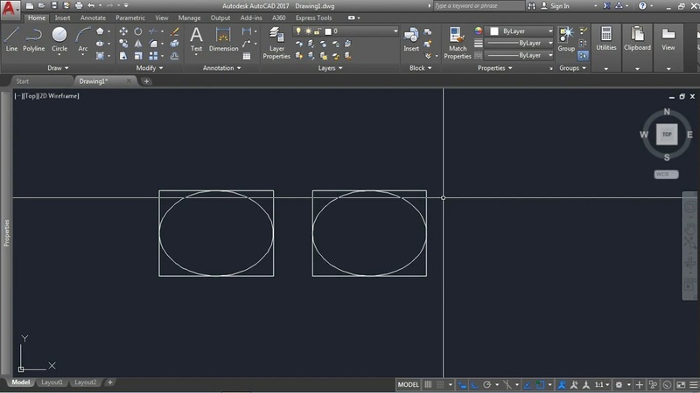The width and height of the screenshot is (700, 393).
Task: Click the Erase tool icon
Action: [174, 31]
